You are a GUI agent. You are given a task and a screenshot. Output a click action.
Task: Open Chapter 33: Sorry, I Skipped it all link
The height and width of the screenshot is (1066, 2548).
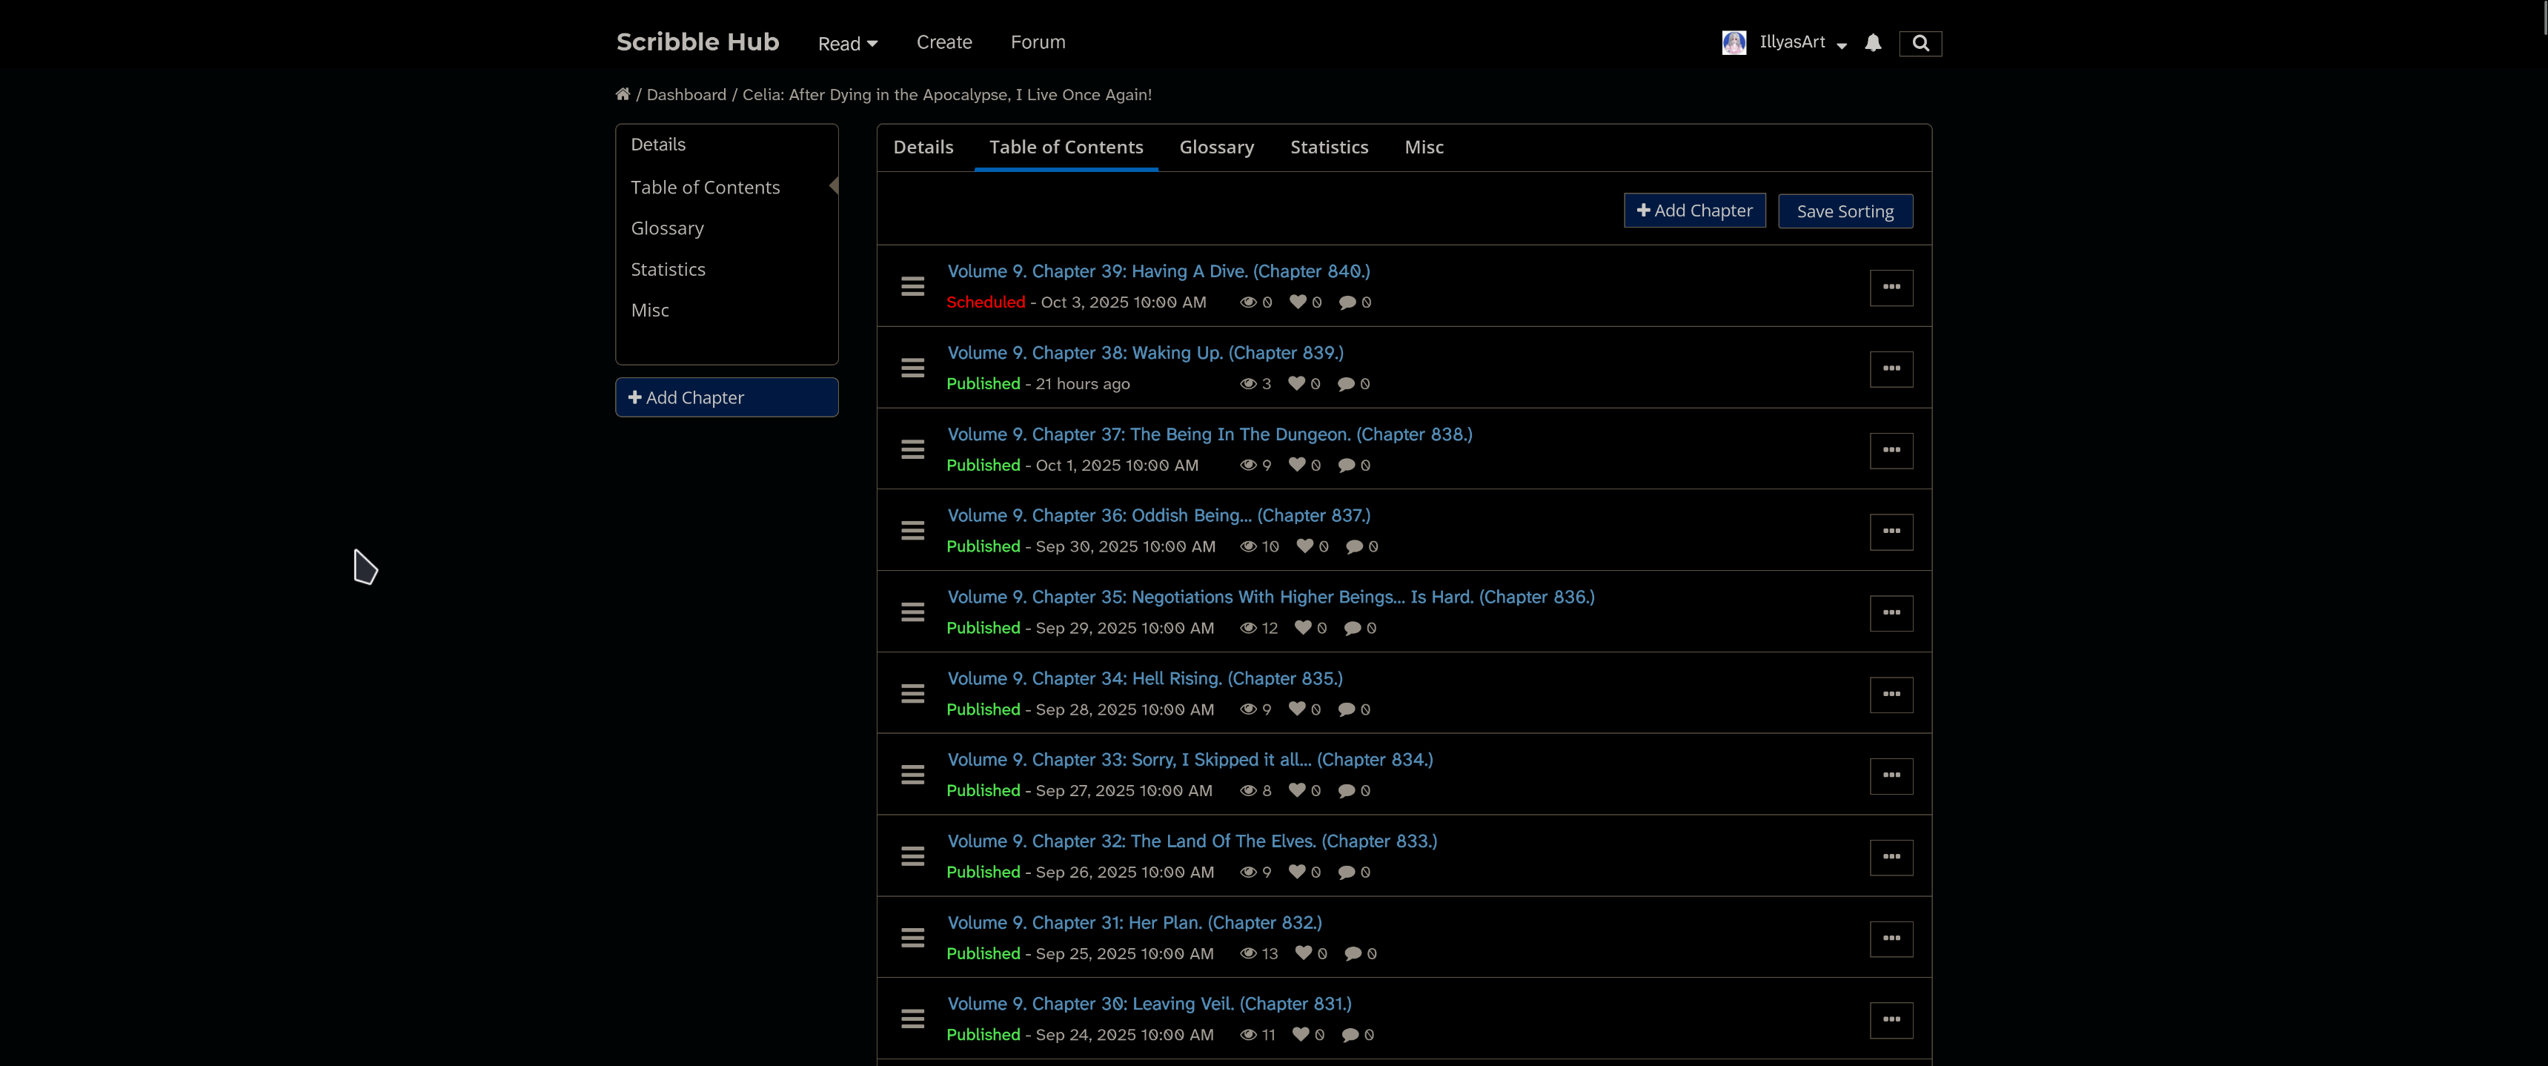coord(1189,759)
